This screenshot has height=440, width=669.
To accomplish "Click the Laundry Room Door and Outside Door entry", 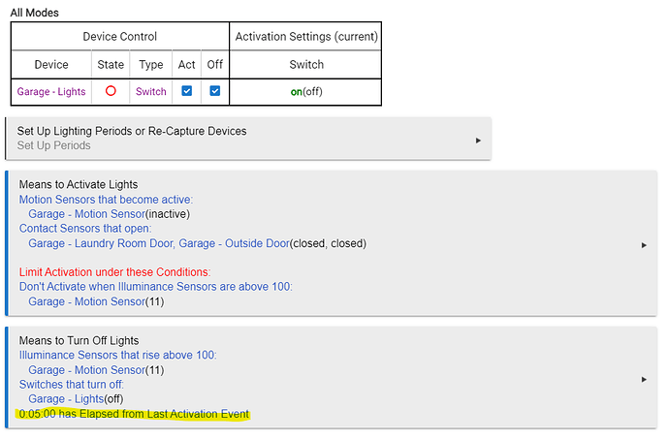I will click(197, 244).
